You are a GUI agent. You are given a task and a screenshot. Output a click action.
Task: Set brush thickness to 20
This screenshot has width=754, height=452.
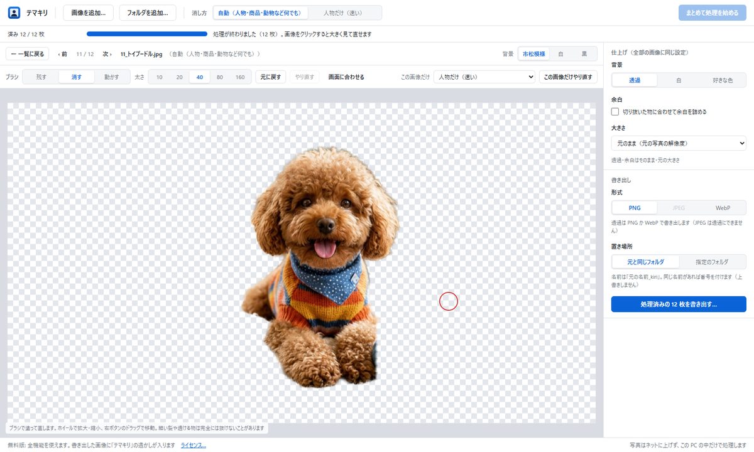(x=179, y=77)
